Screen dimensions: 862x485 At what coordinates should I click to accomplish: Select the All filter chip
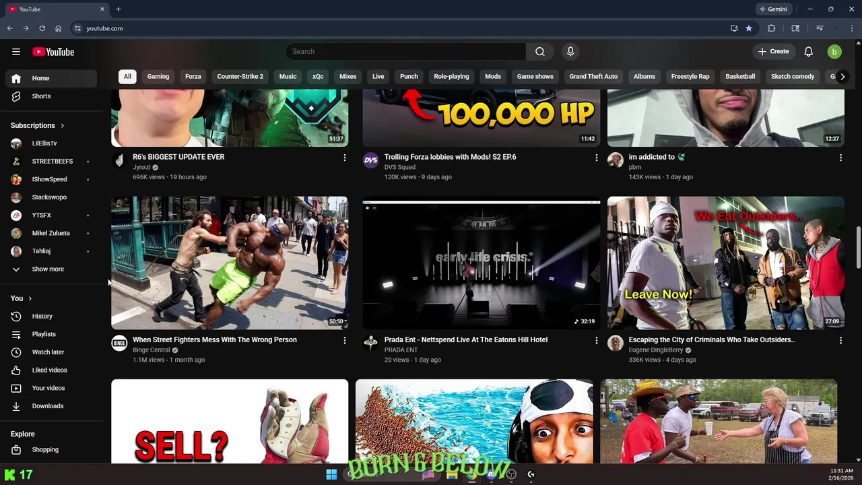pos(127,77)
